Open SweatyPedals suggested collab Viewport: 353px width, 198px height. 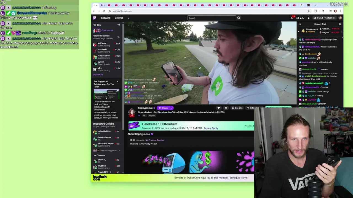tap(106, 139)
